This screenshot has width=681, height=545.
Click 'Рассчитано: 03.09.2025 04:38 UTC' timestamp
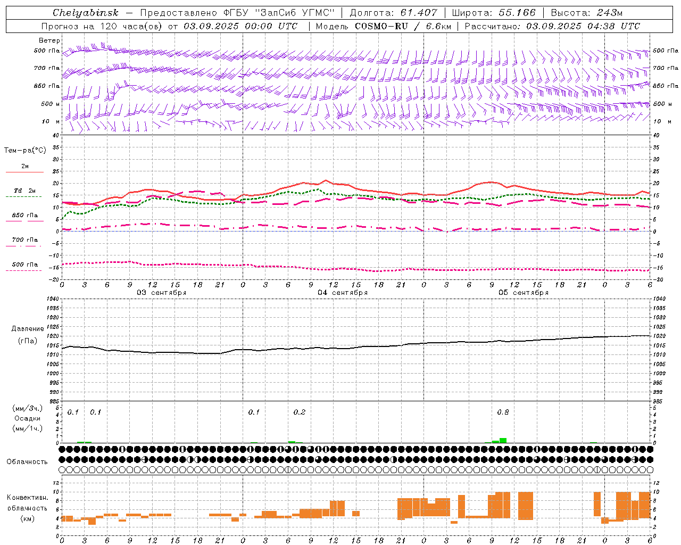point(552,26)
